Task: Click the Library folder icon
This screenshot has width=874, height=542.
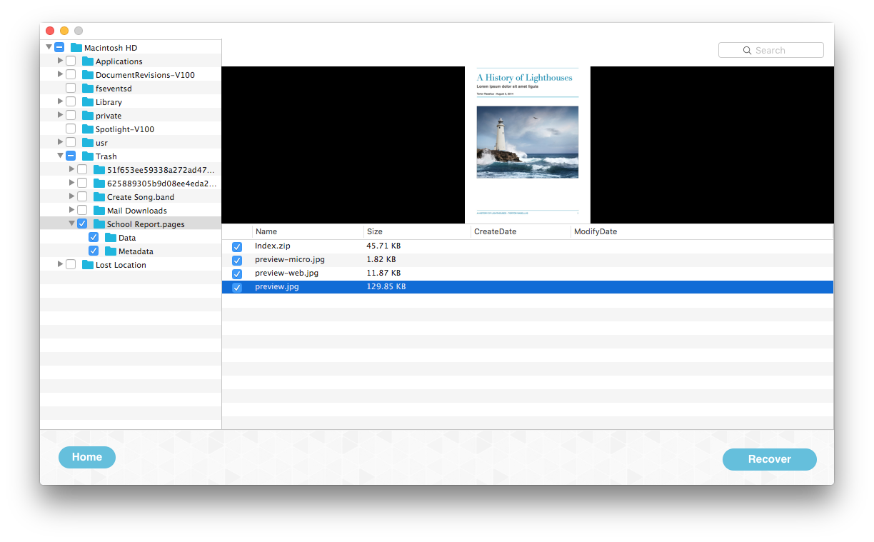Action: [88, 102]
